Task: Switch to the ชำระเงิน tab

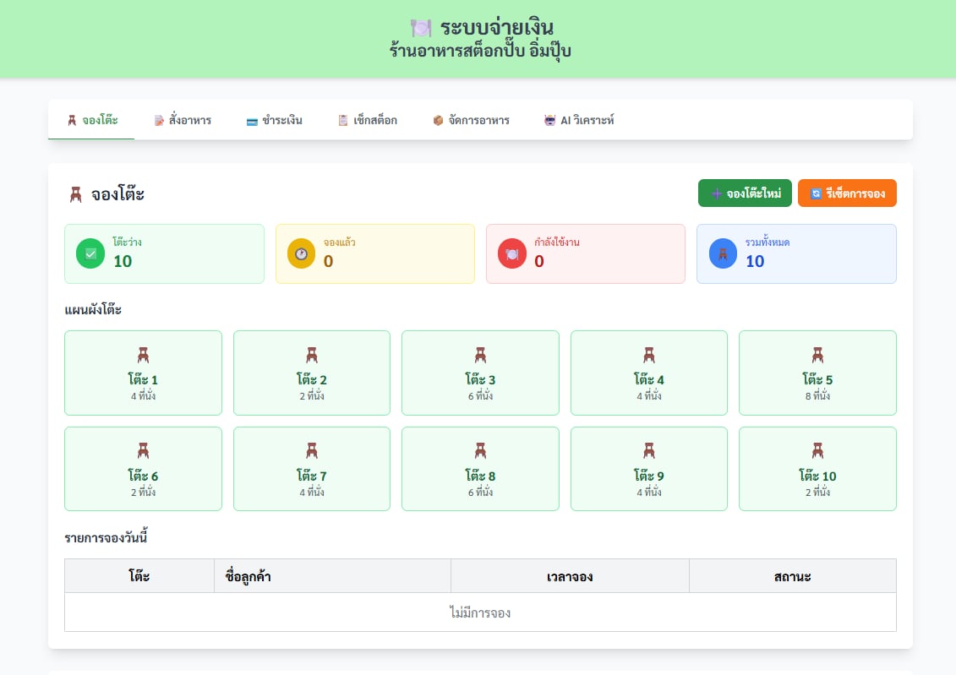Action: (x=274, y=120)
